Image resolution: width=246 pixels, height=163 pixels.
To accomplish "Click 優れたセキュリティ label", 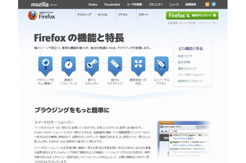I will click(92, 81).
